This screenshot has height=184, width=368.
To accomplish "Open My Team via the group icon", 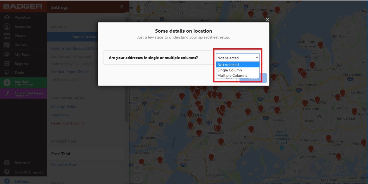I will [x=7, y=54].
